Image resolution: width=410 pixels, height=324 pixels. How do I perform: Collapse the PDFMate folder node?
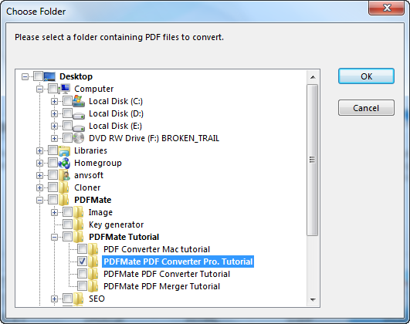39,200
